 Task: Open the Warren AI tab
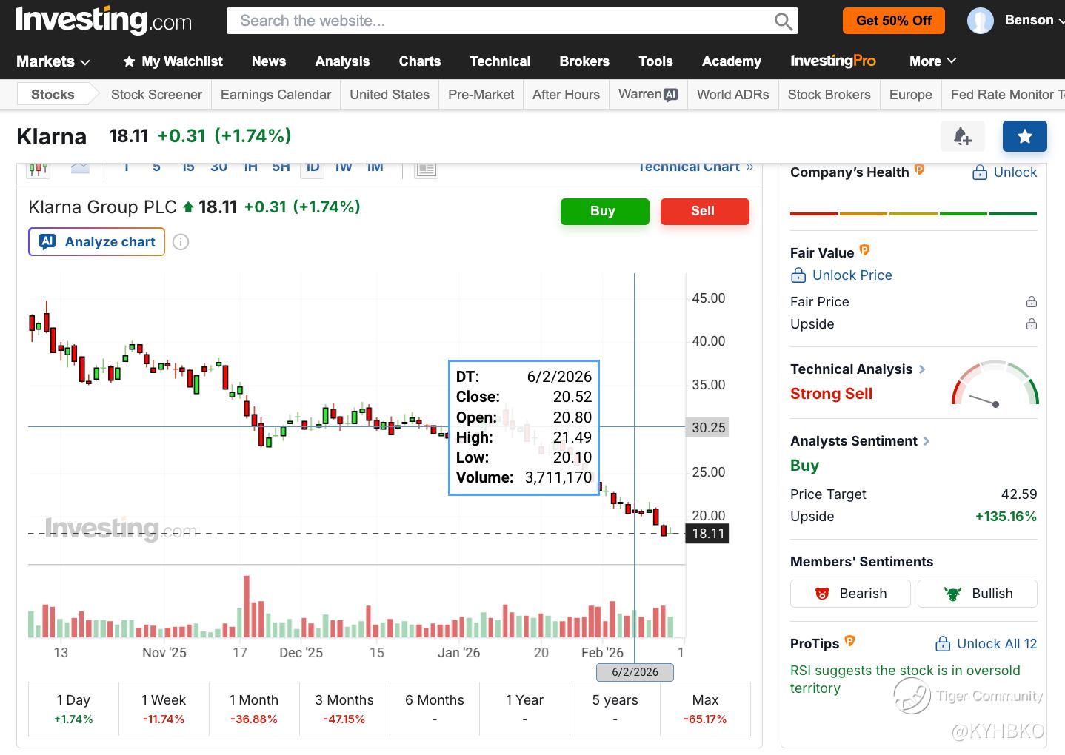(648, 95)
